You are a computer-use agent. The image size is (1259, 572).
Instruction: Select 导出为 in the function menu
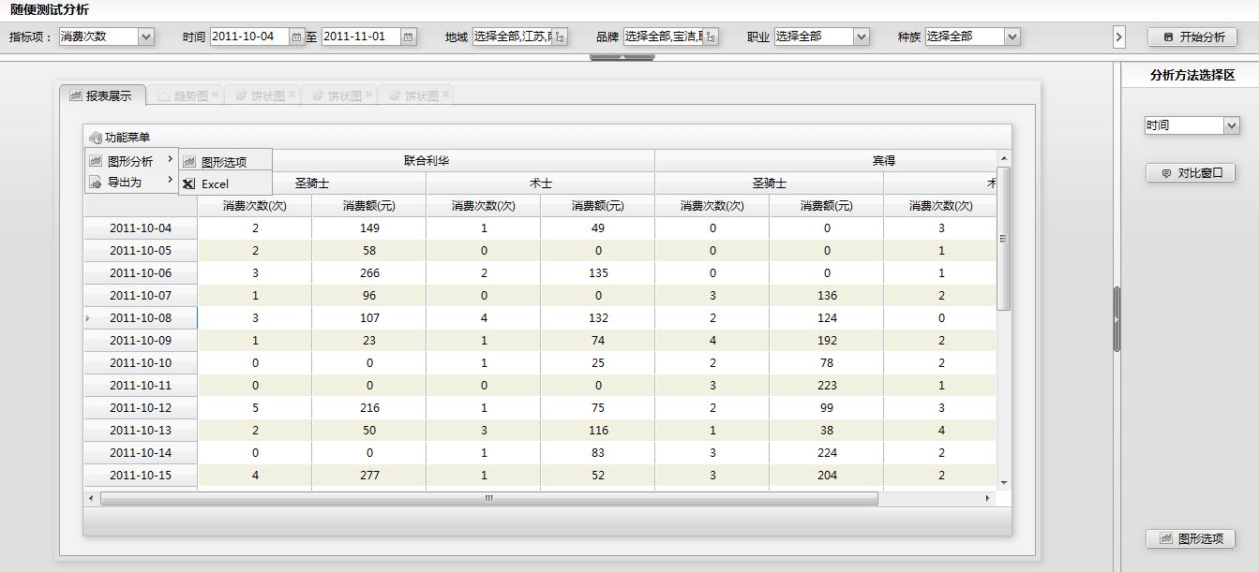[131, 183]
